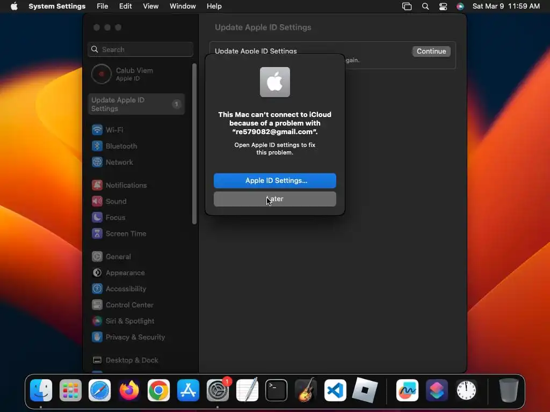Image resolution: width=550 pixels, height=412 pixels.
Task: Launch Safari from the Dock
Action: coord(99,390)
